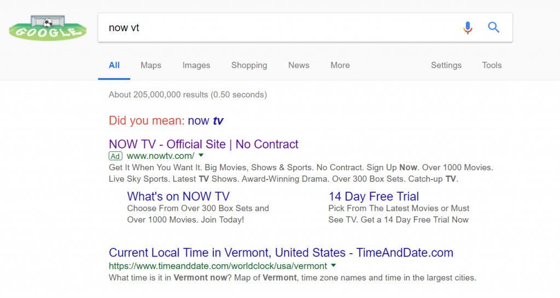Image resolution: width=560 pixels, height=298 pixels.
Task: Open the More search options menu
Action: click(340, 65)
